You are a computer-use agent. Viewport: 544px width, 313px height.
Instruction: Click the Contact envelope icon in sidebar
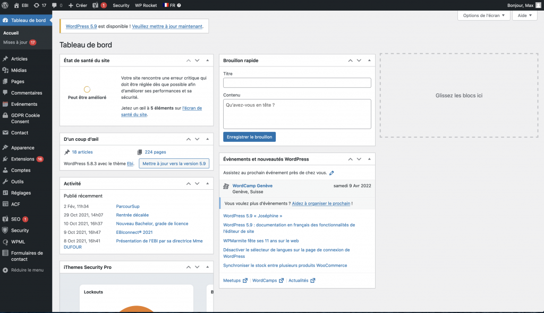5,132
